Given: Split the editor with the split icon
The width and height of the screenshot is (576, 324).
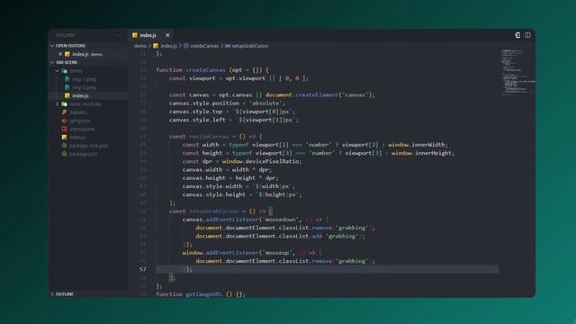Looking at the screenshot, I should [527, 35].
